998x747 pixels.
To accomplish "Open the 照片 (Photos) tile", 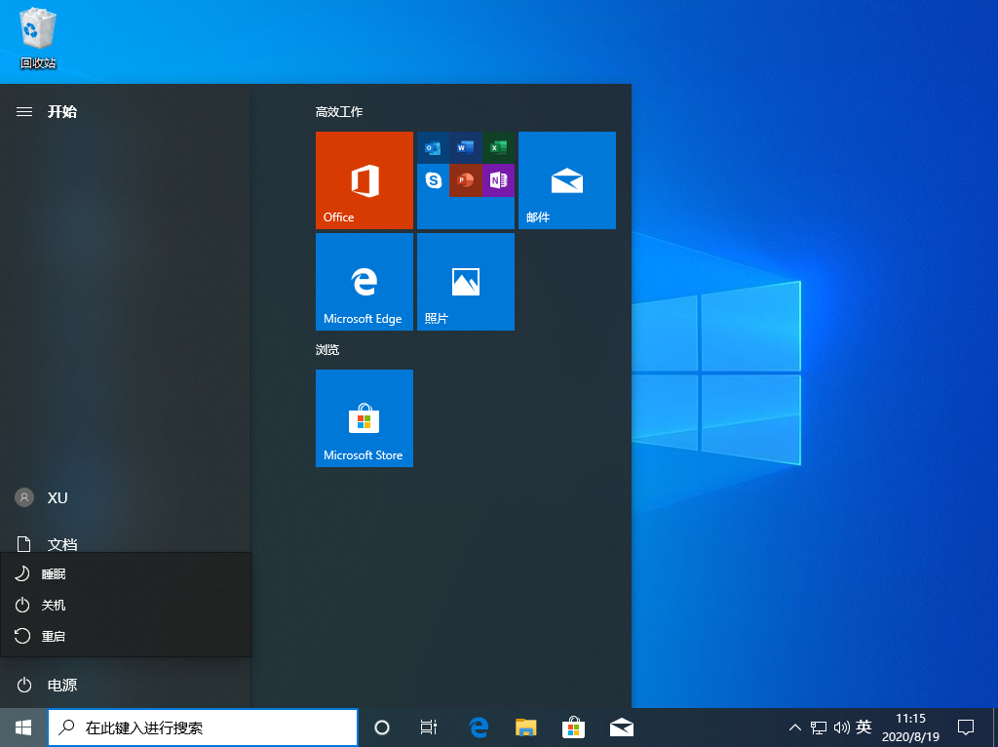I will (x=465, y=282).
